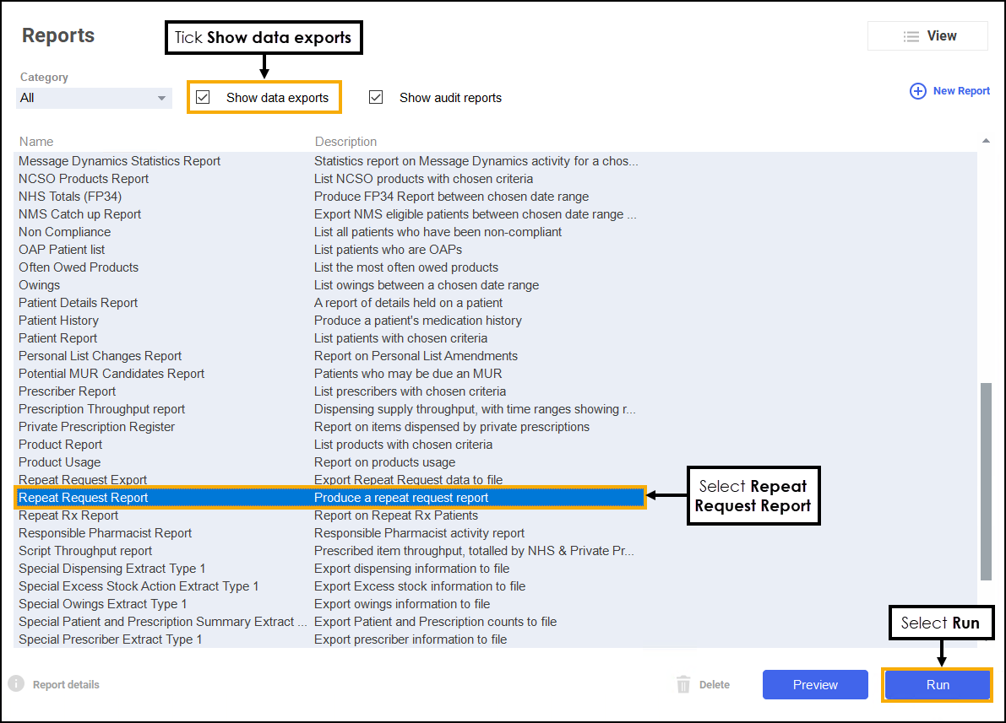The height and width of the screenshot is (723, 1006).
Task: Sort list by Name column header
Action: (36, 142)
